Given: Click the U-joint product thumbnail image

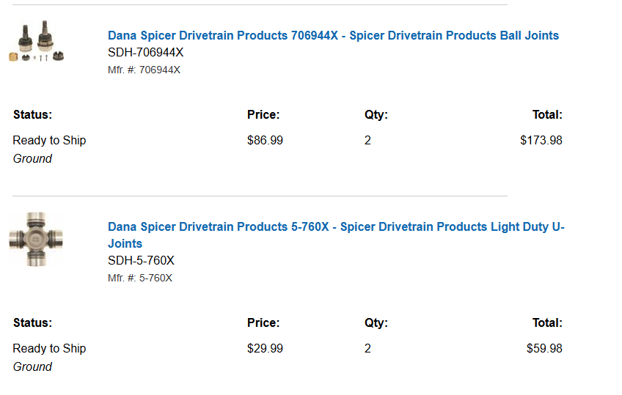Looking at the screenshot, I should pos(36,239).
